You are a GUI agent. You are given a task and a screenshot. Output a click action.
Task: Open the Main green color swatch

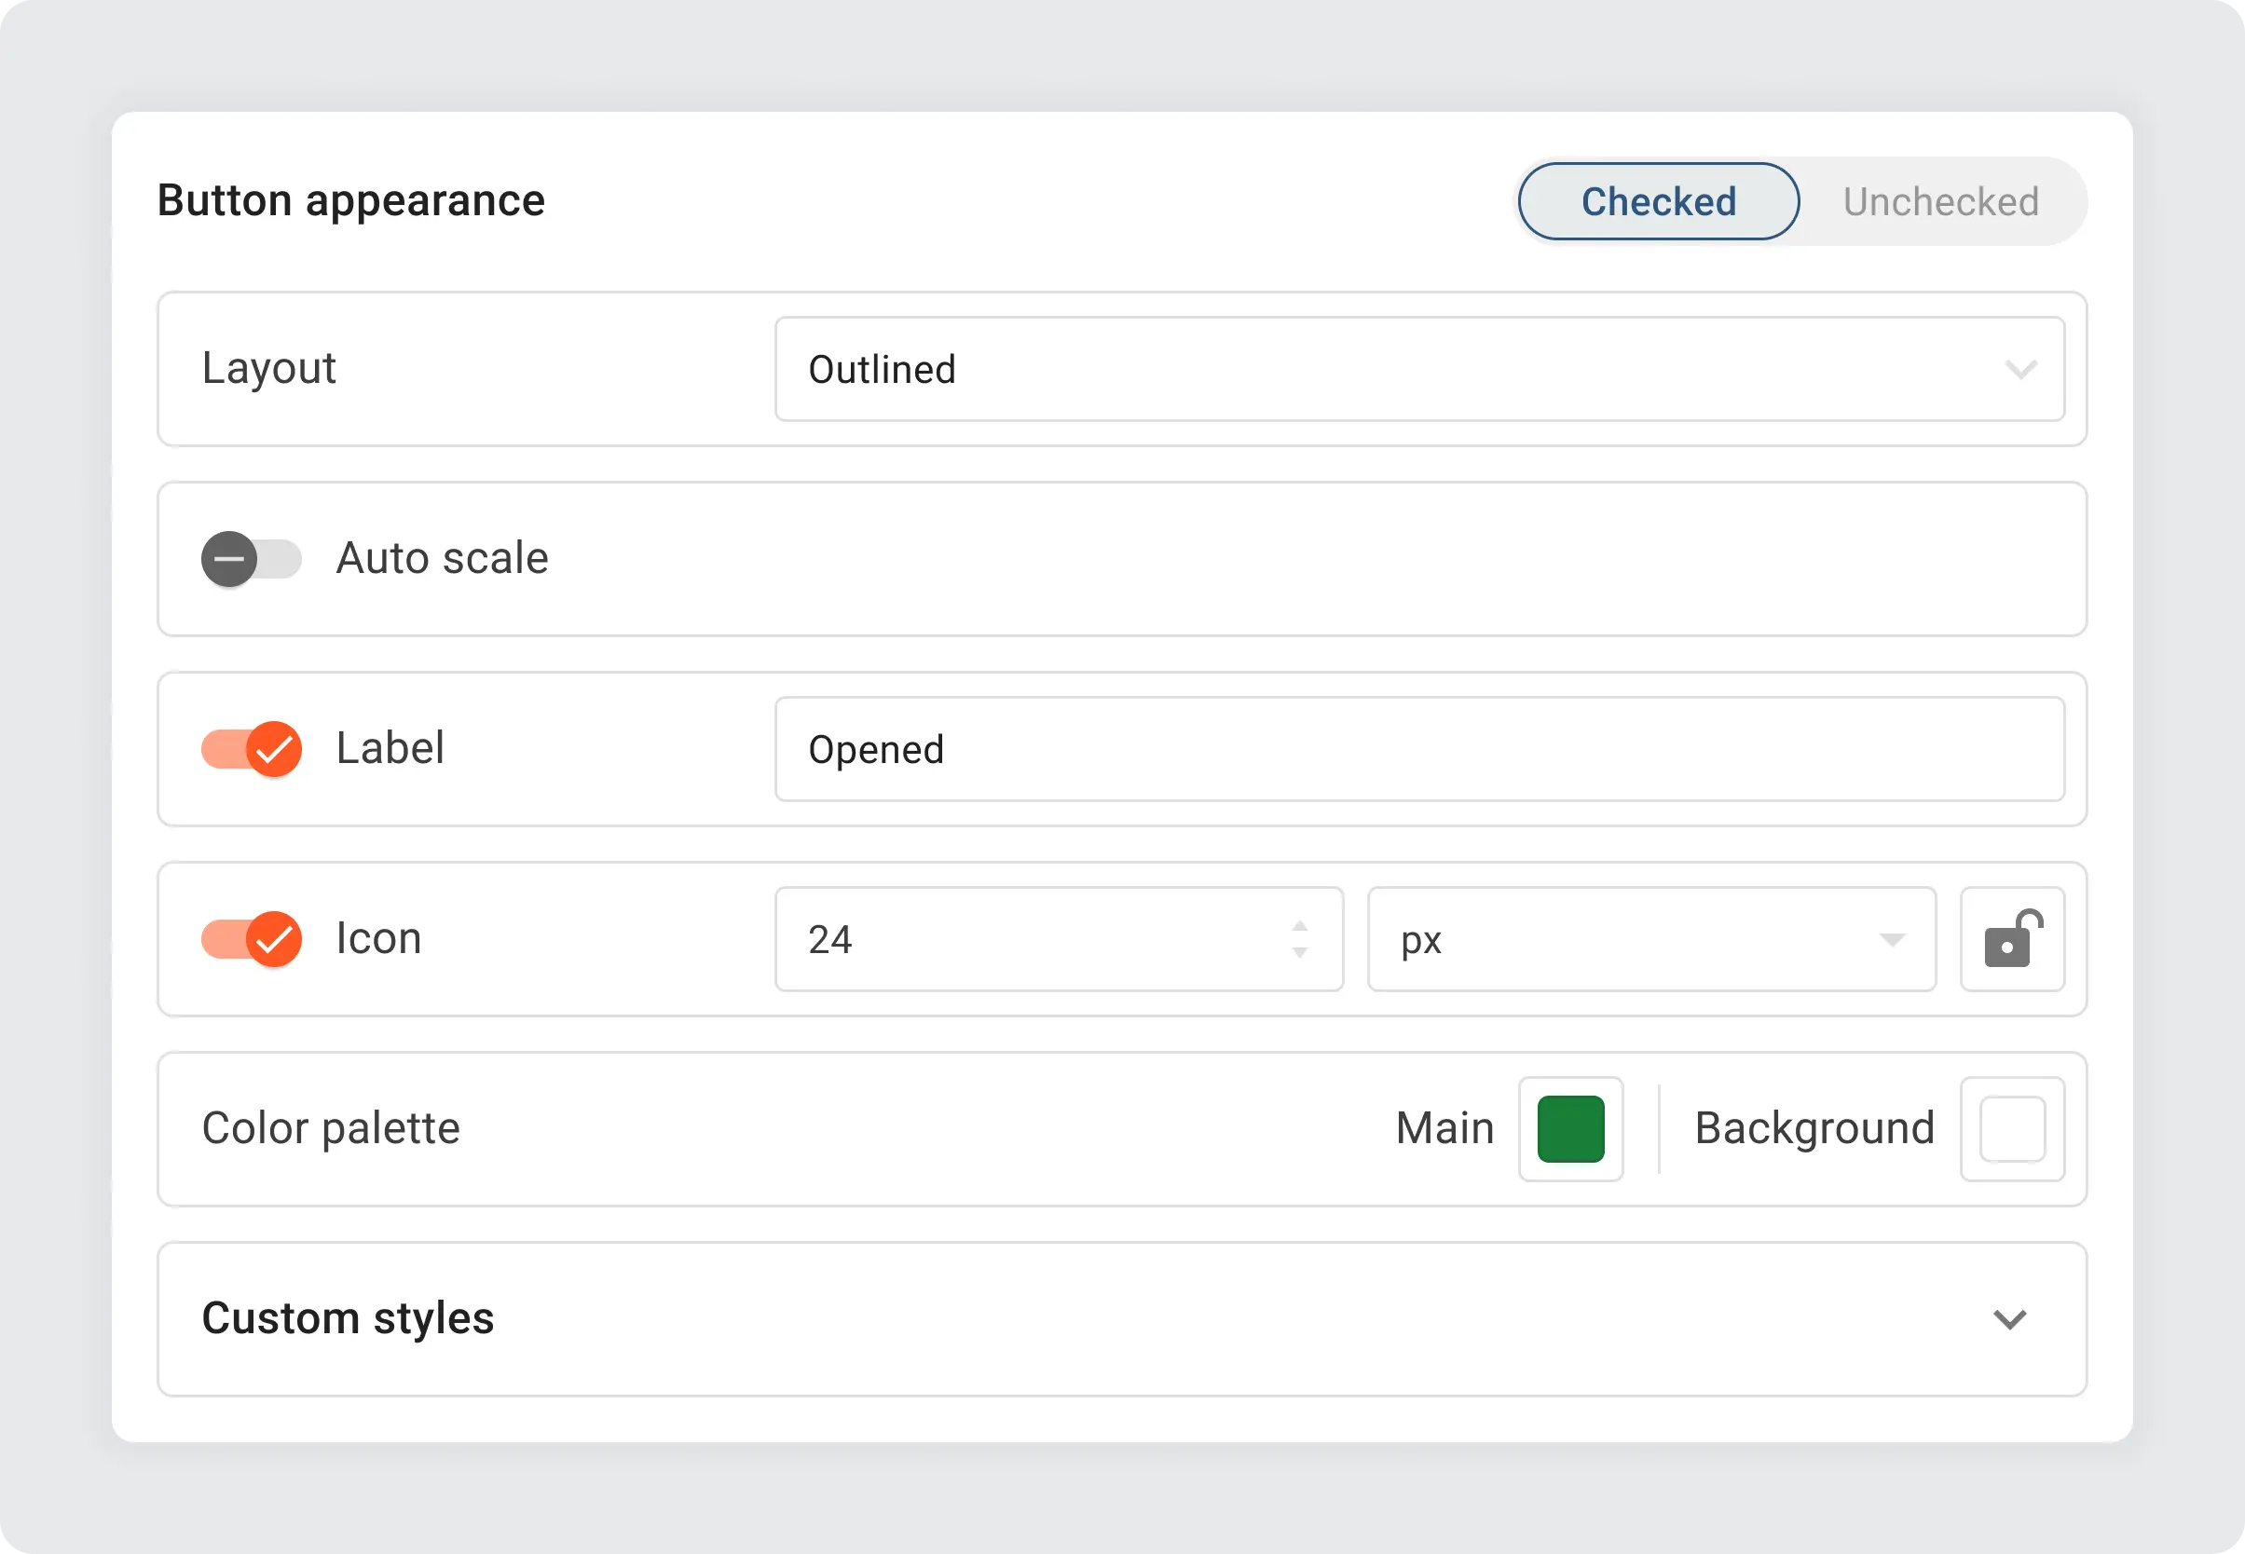1569,1127
